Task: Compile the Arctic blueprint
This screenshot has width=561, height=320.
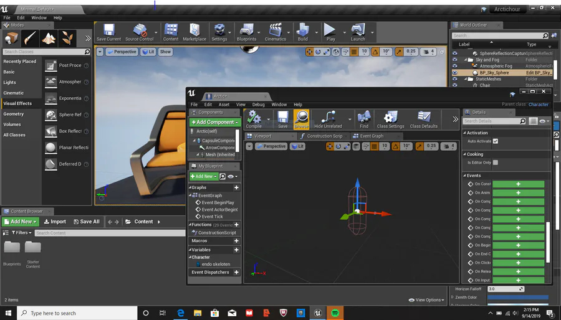Action: [x=254, y=120]
